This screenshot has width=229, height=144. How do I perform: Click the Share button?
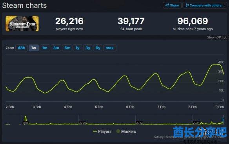(x=172, y=5)
